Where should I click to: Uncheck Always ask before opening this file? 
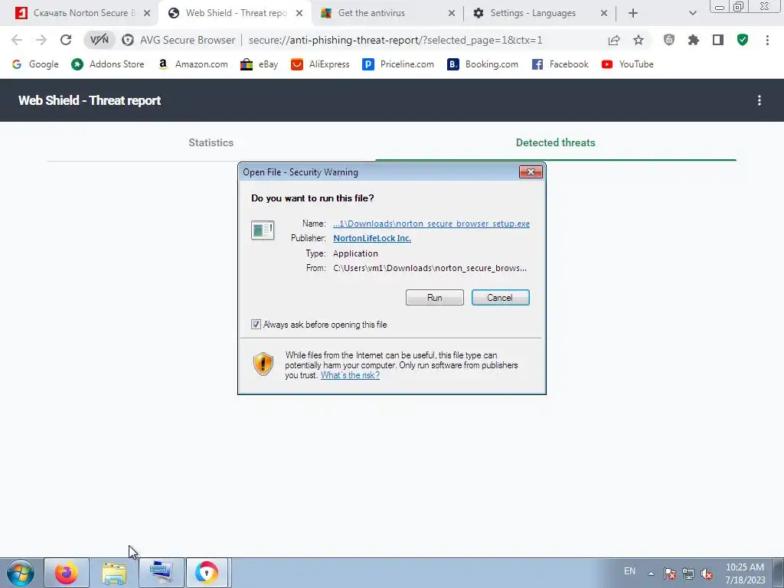[256, 325]
